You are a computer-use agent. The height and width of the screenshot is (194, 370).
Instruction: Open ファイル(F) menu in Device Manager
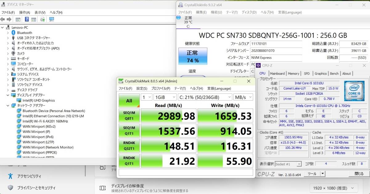[x=8, y=12]
